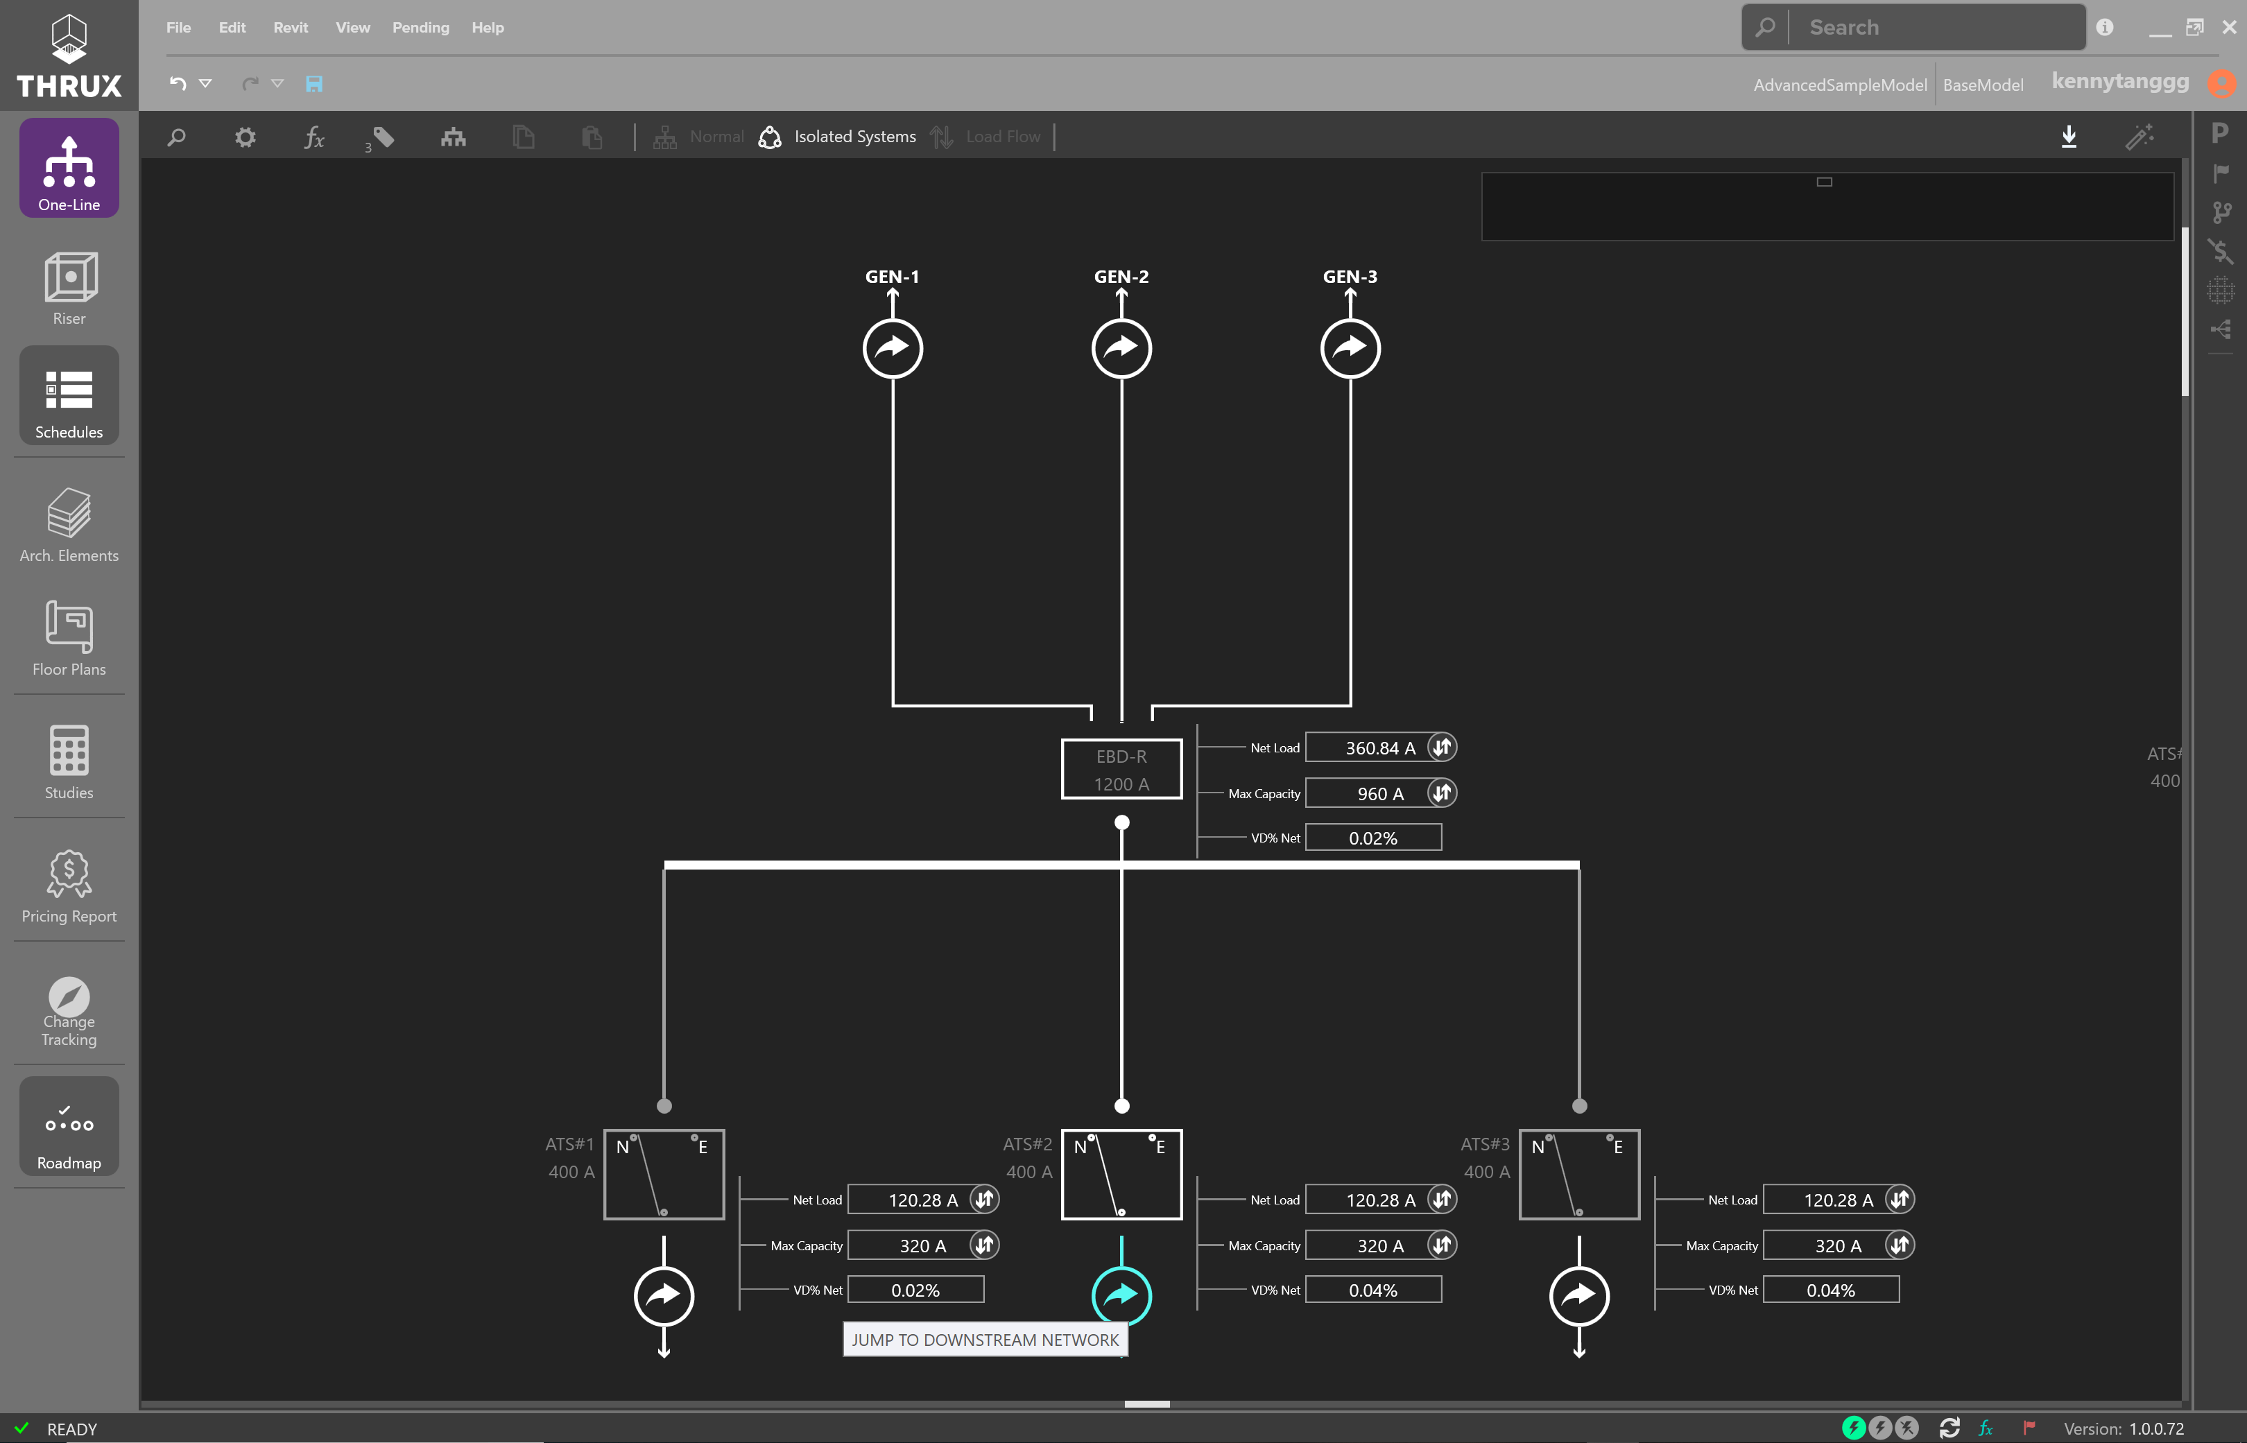
Task: Jump upstream via GEN-2 arrow
Action: [1121, 349]
